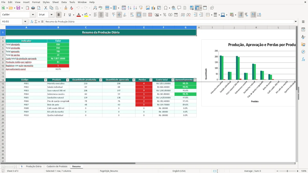Split the window
Viewport: 308px width, 173px height.
tap(205, 8)
